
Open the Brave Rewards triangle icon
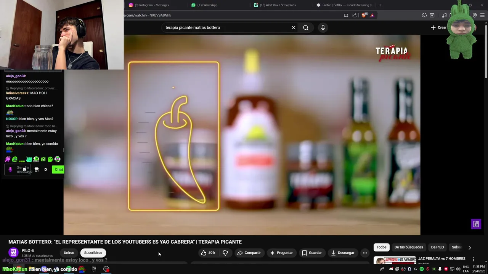coord(372,15)
